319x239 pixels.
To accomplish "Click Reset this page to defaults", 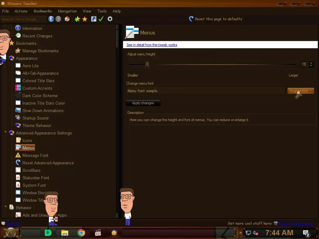I will click(216, 19).
